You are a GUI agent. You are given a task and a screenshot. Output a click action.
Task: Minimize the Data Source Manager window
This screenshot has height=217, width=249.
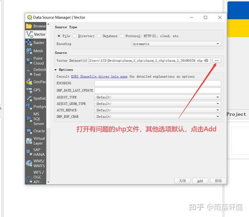pyautogui.click(x=192, y=17)
